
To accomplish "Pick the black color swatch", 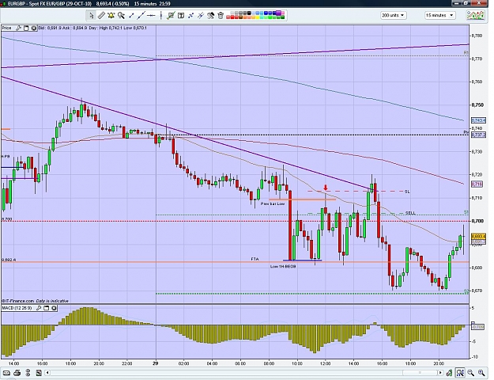I will click(x=249, y=13).
